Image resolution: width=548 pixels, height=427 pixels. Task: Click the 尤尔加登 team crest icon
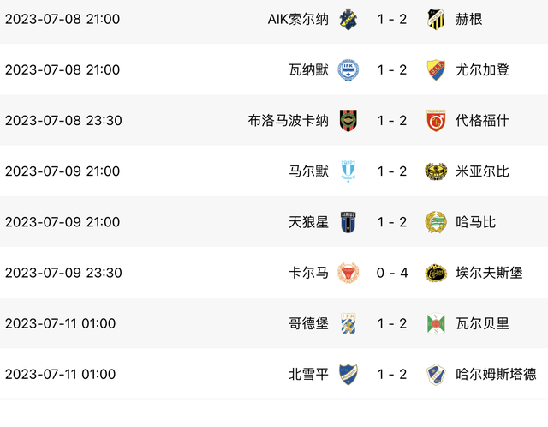pos(437,69)
